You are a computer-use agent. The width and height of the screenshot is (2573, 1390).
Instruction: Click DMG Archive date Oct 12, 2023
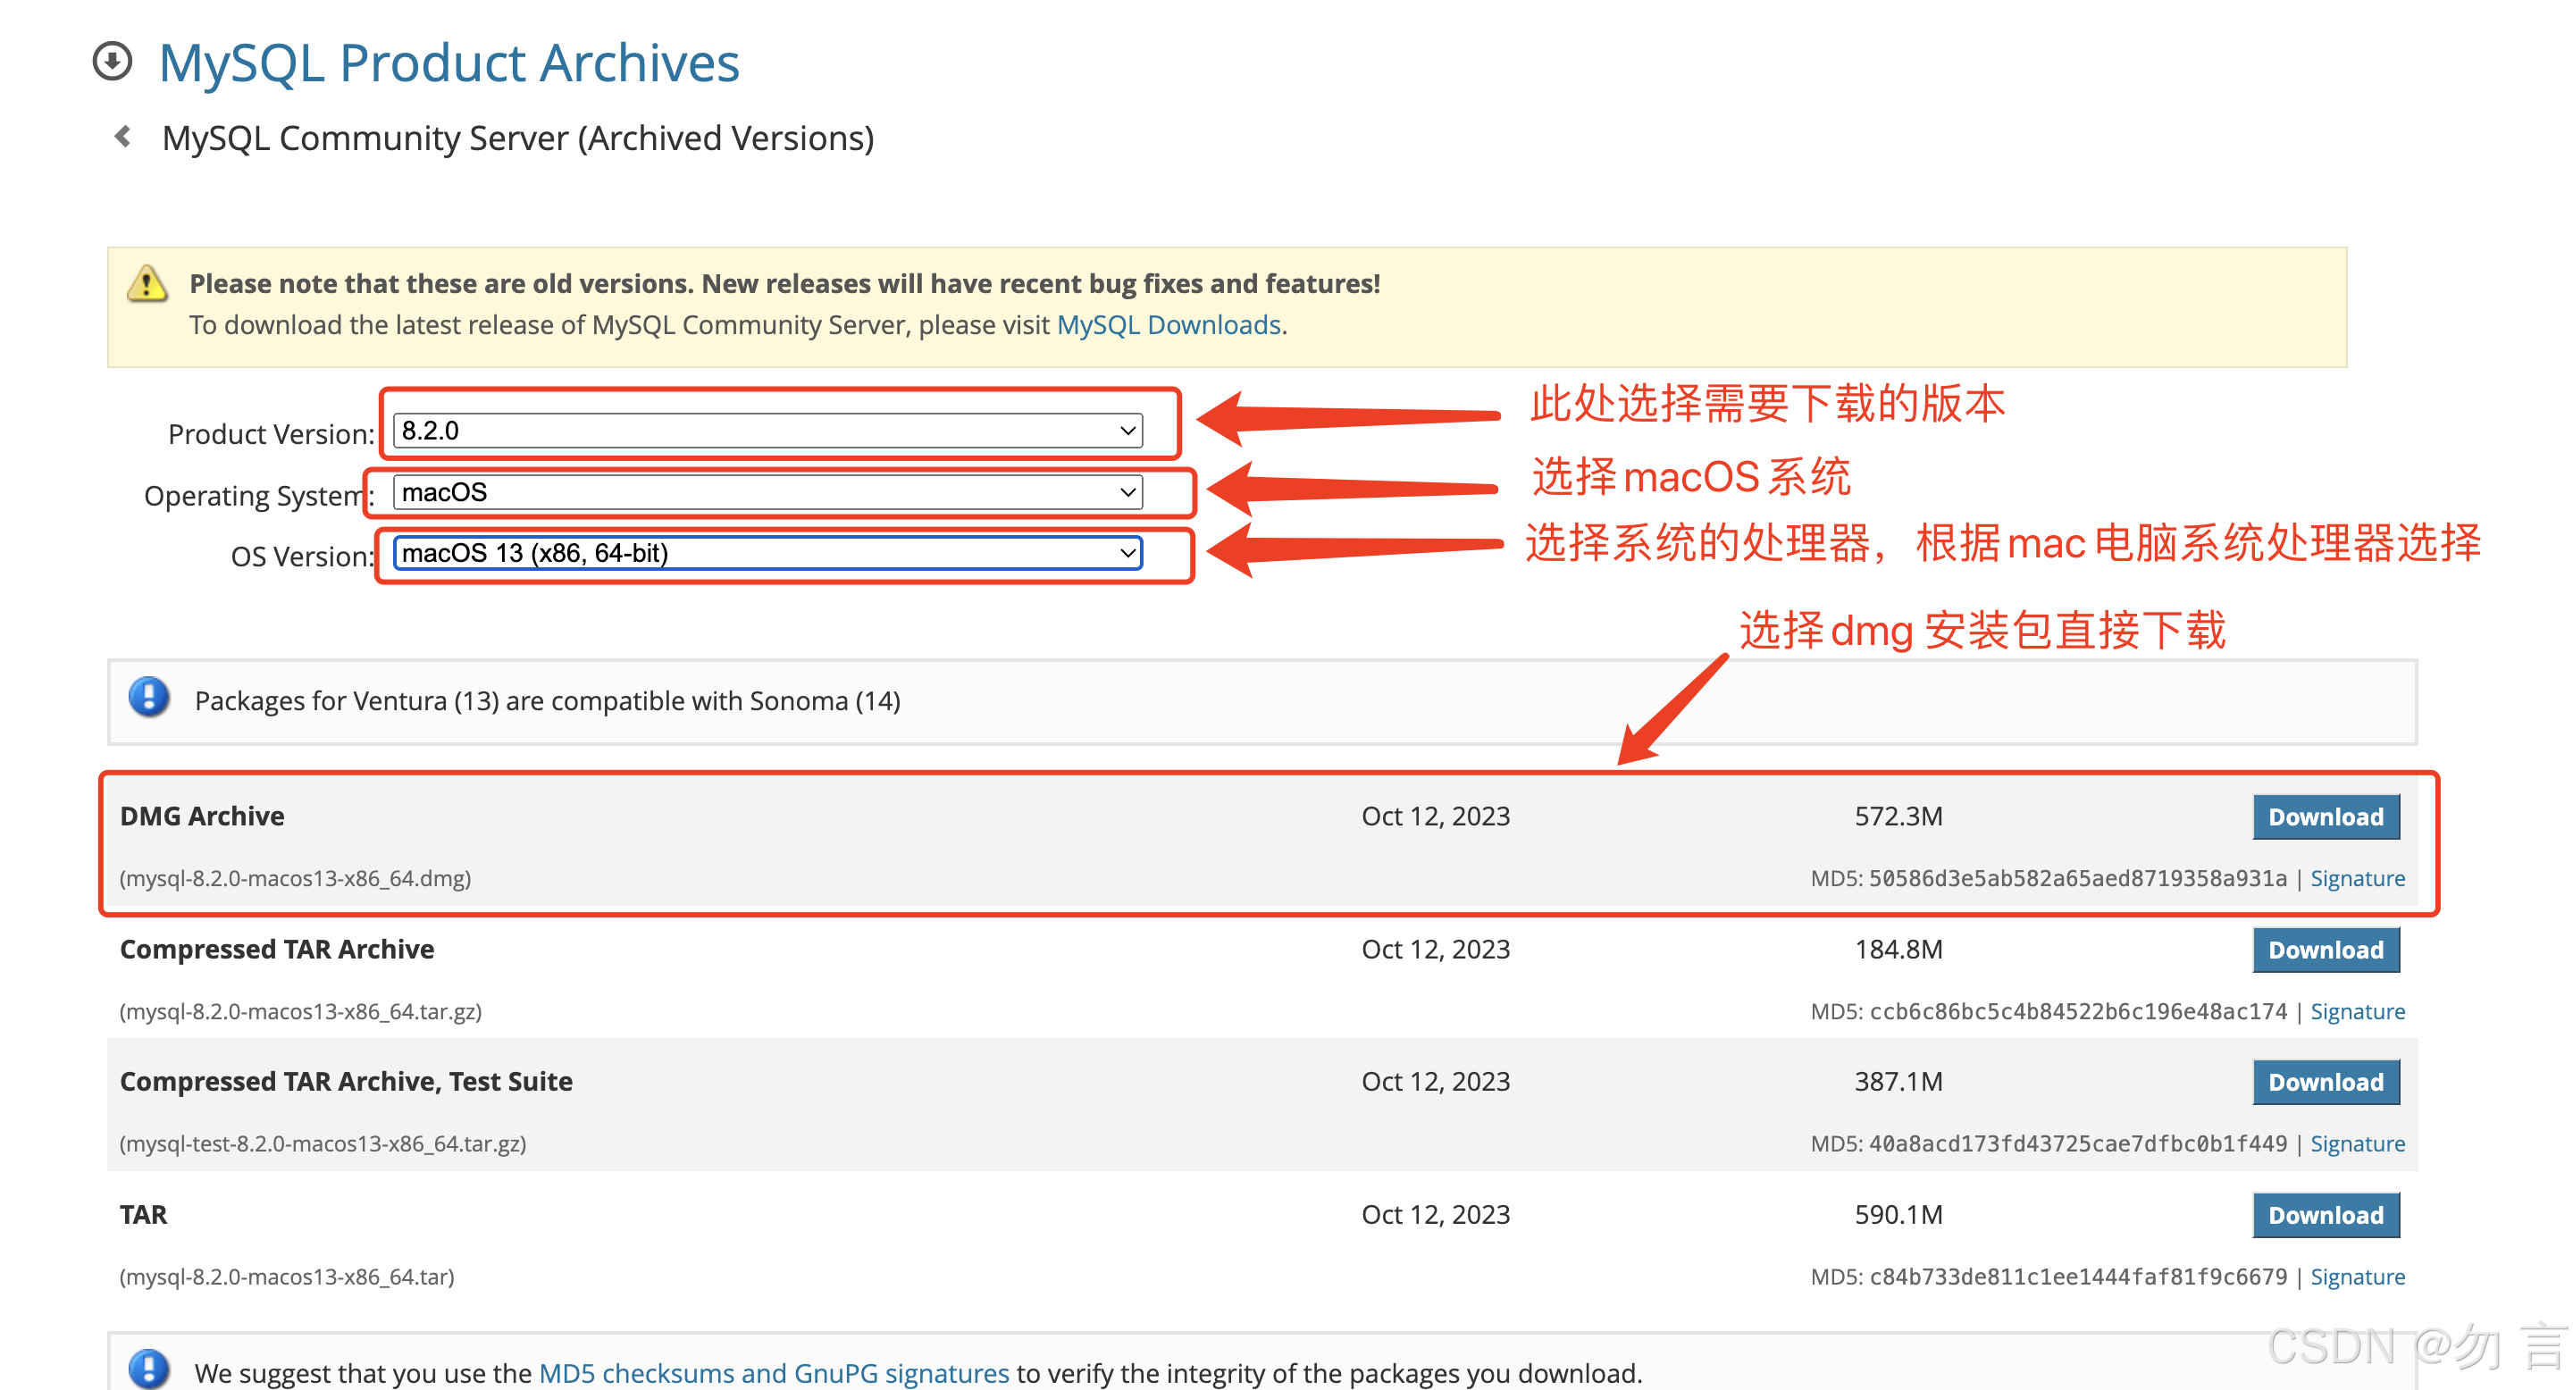pos(1436,816)
